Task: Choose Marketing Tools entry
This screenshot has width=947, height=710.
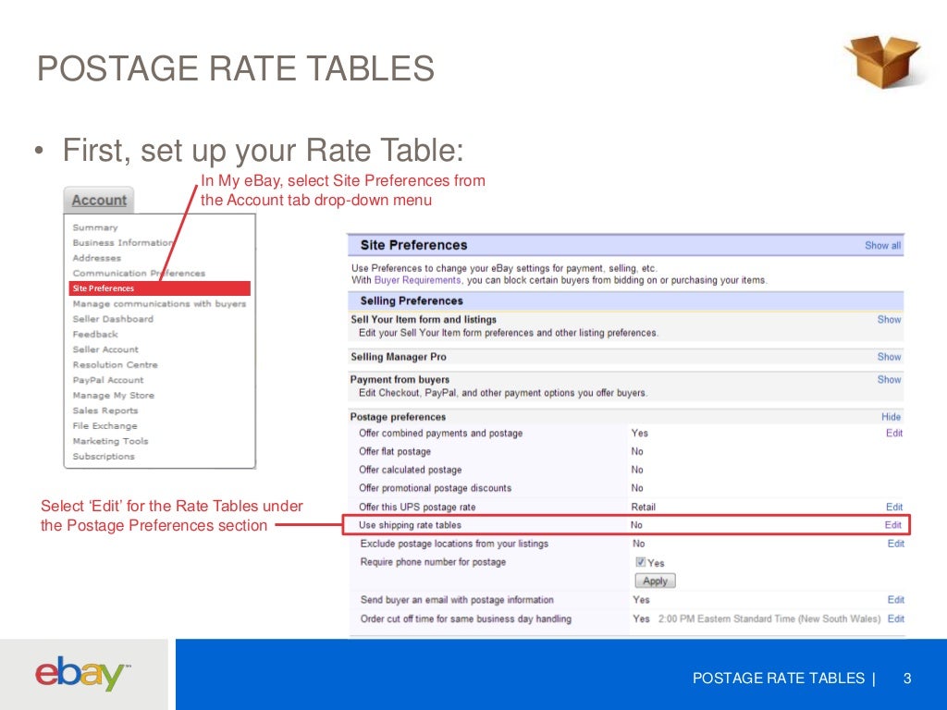Action: [x=111, y=441]
